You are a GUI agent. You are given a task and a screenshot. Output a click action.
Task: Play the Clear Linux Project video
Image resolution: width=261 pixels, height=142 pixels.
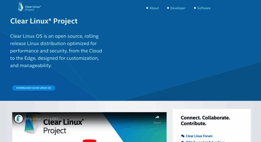pyautogui.click(x=89, y=141)
